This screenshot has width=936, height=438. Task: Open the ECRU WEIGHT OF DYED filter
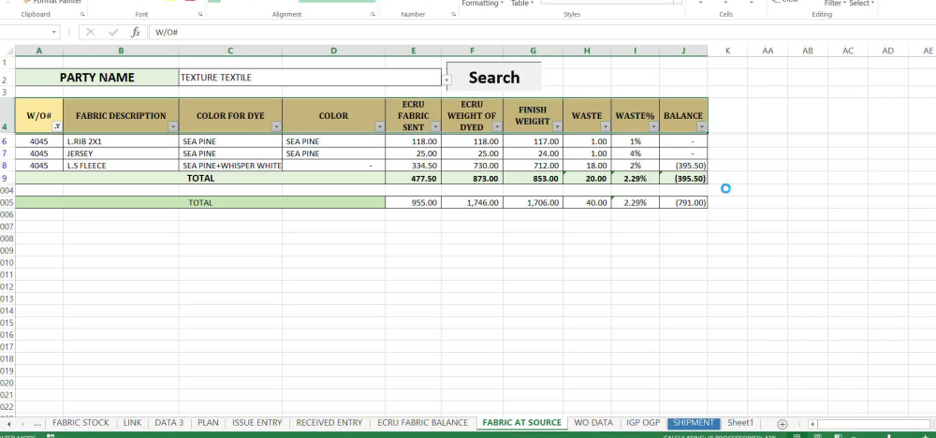coord(497,126)
